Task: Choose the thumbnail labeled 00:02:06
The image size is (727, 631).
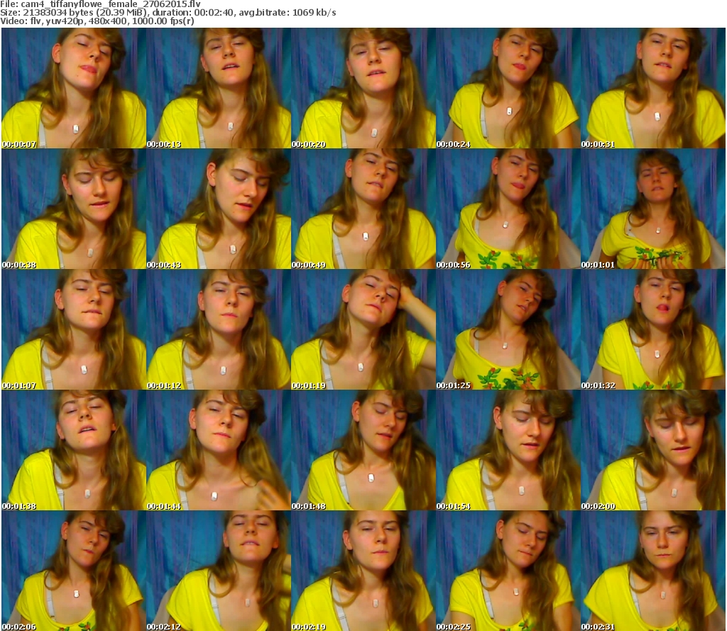Action: [74, 571]
